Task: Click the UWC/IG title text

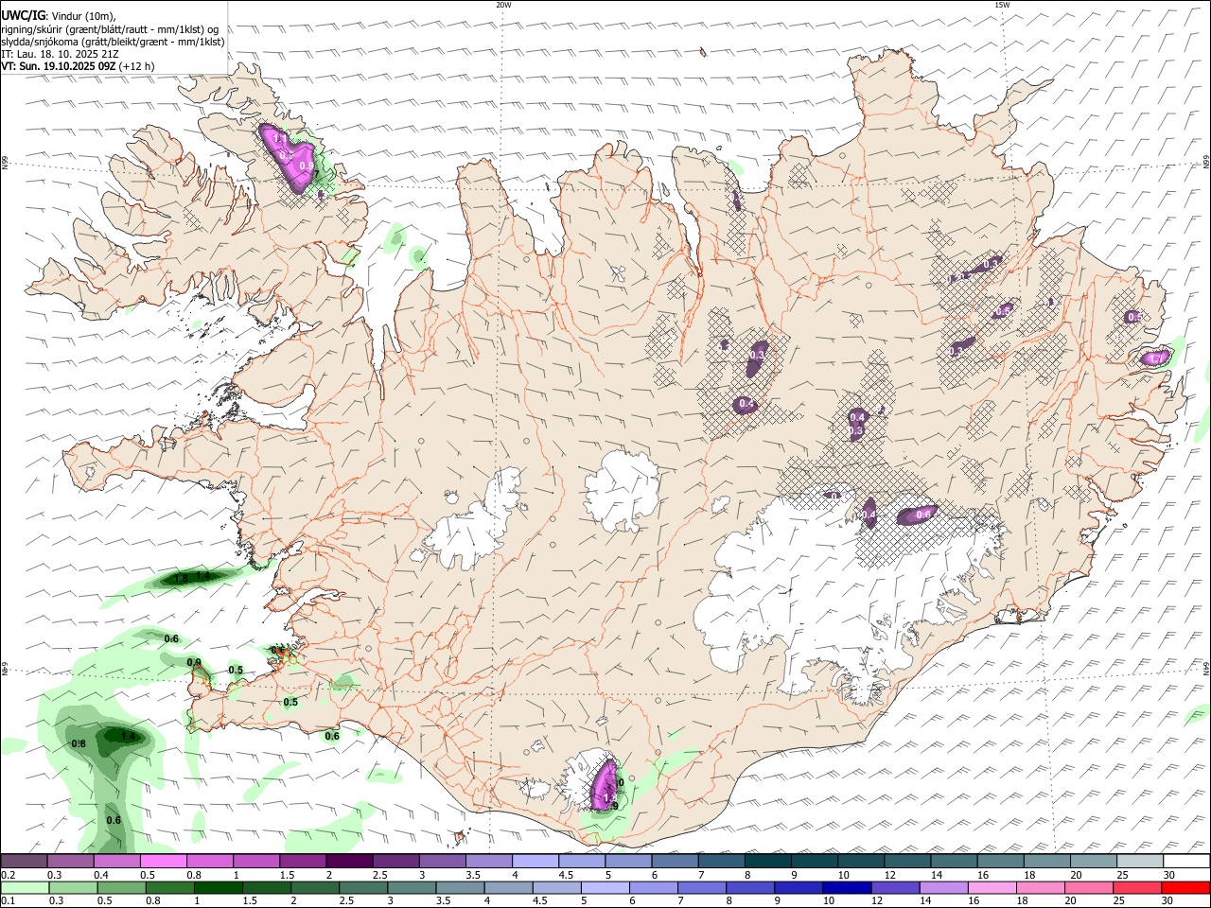Action: point(23,16)
